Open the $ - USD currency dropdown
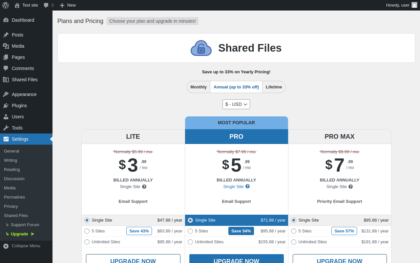Image resolution: width=420 pixels, height=263 pixels. click(x=236, y=104)
